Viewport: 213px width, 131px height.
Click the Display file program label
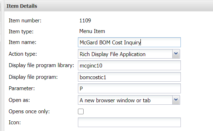coord(33,77)
